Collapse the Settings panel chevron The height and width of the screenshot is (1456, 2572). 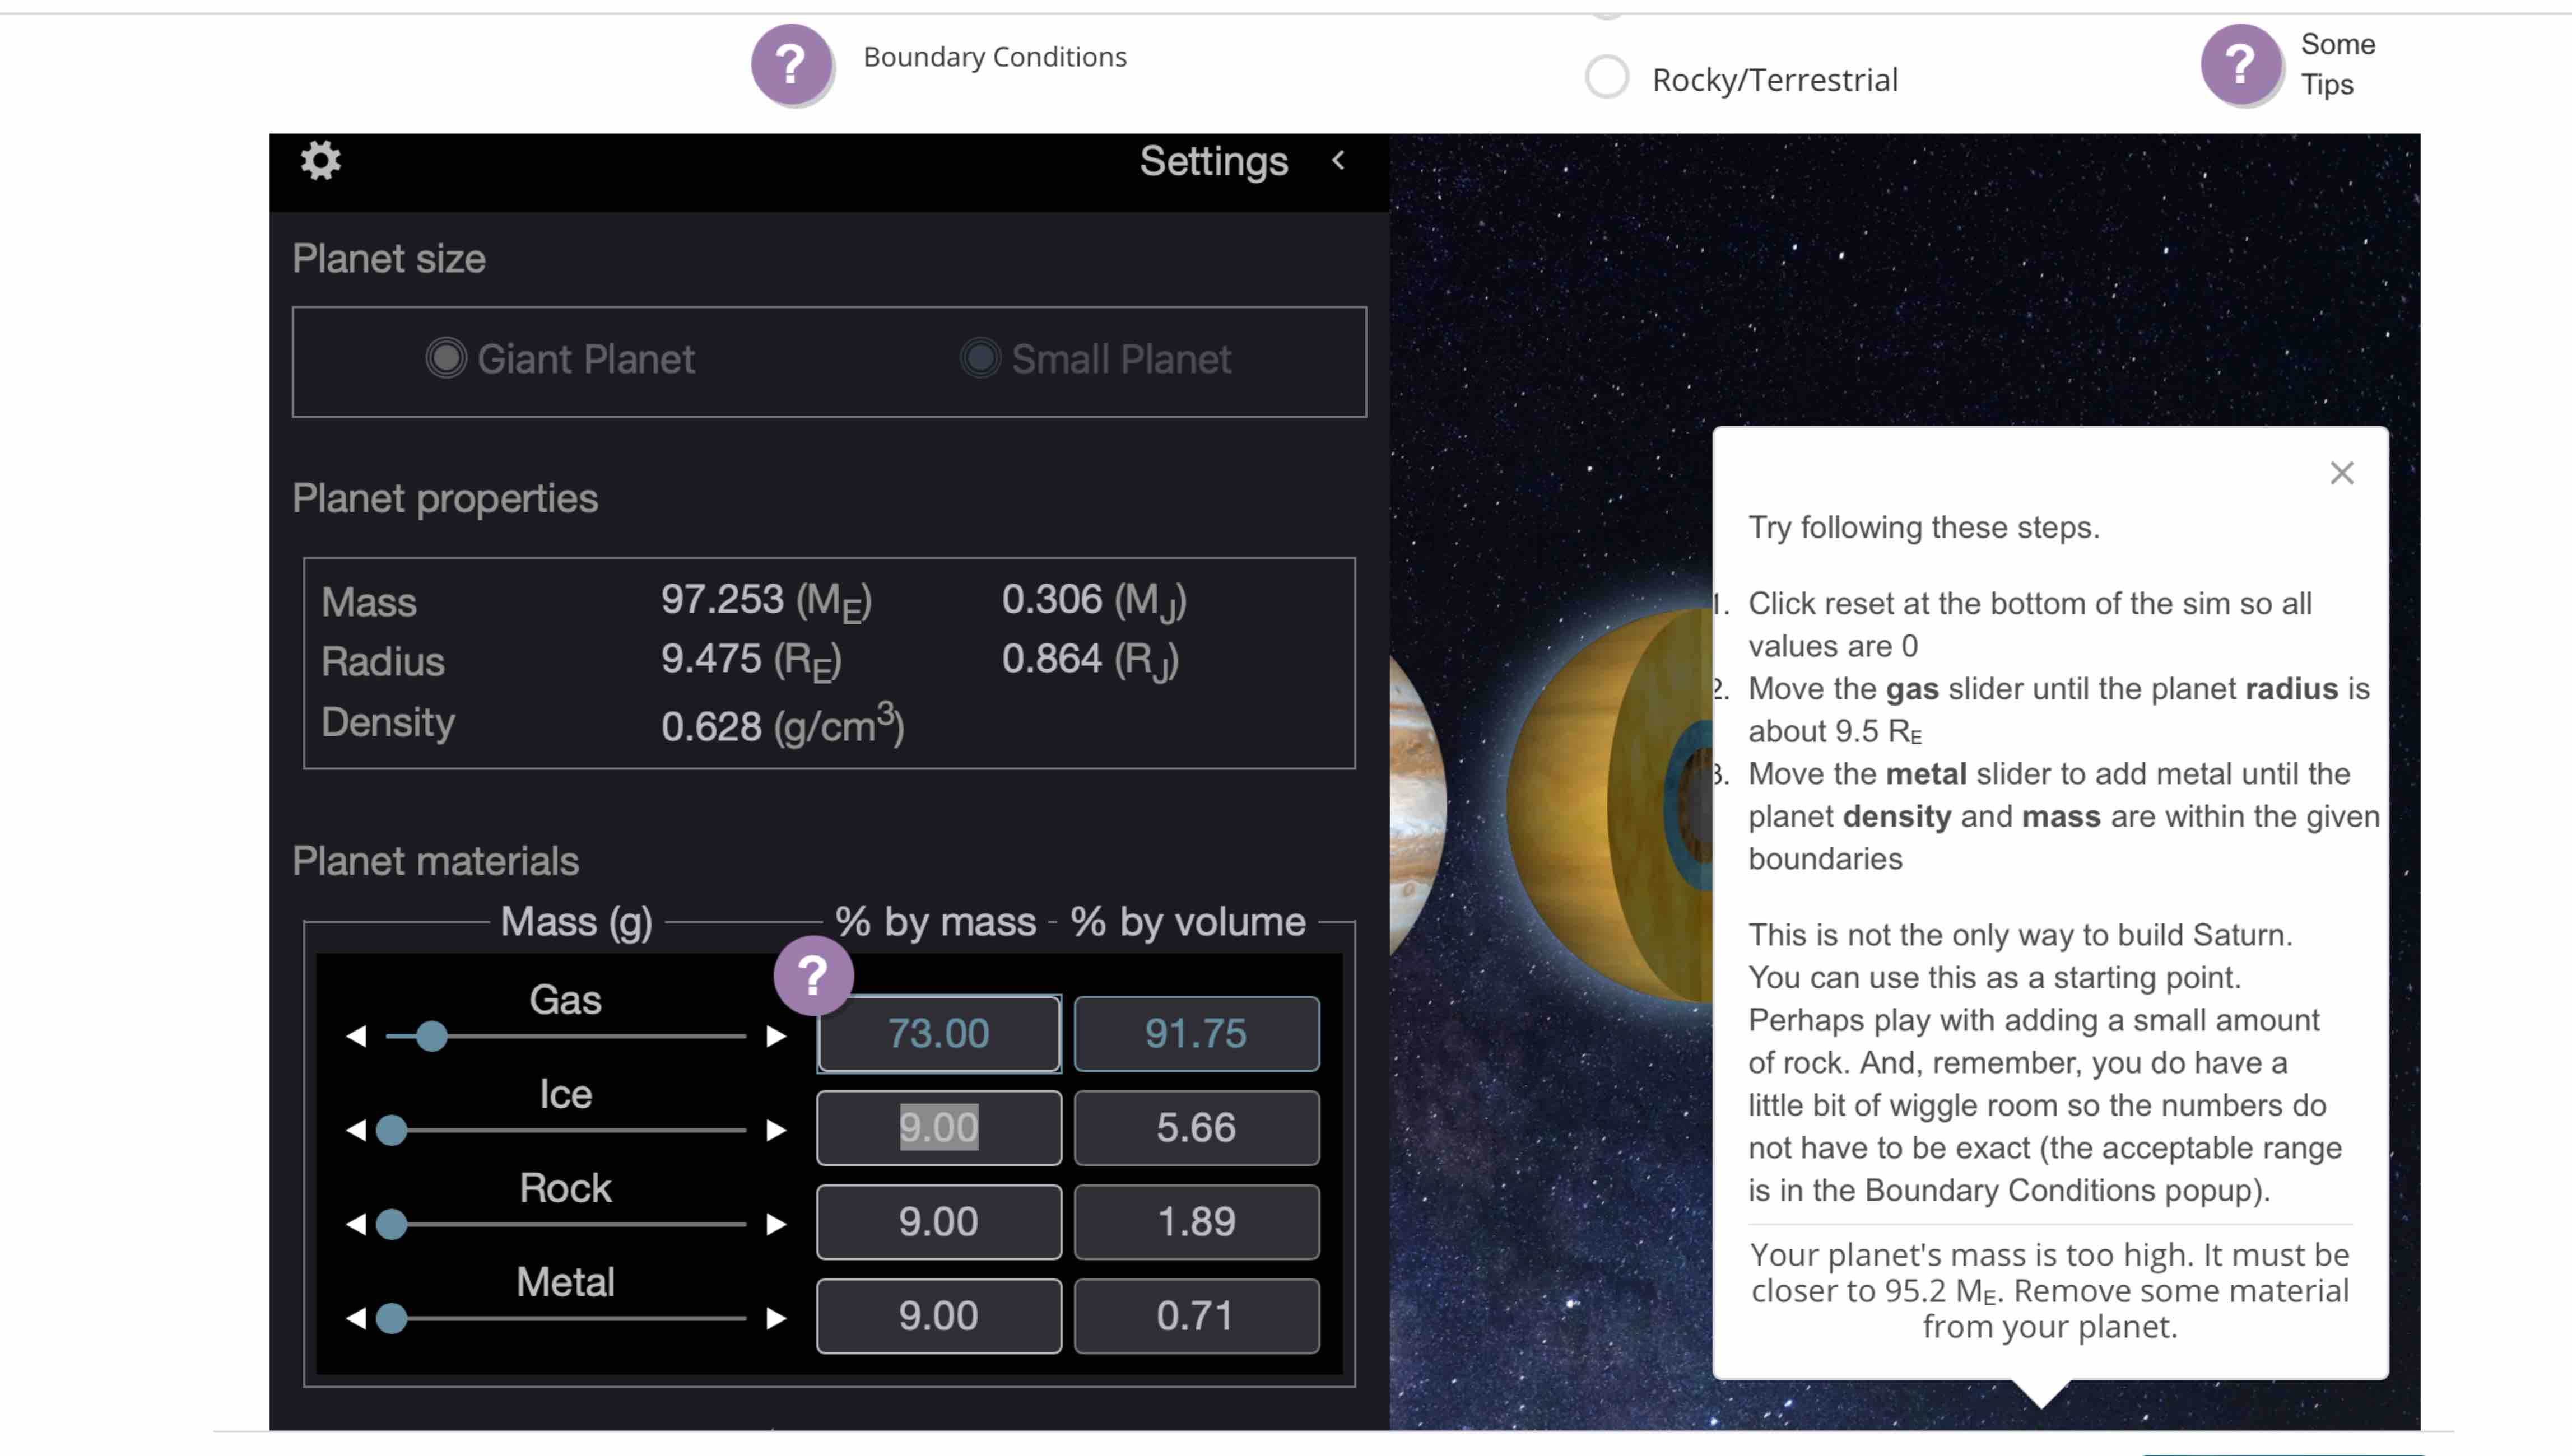tap(1338, 160)
